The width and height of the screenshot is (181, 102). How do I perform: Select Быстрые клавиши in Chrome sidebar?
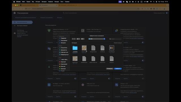pyautogui.click(x=22, y=26)
